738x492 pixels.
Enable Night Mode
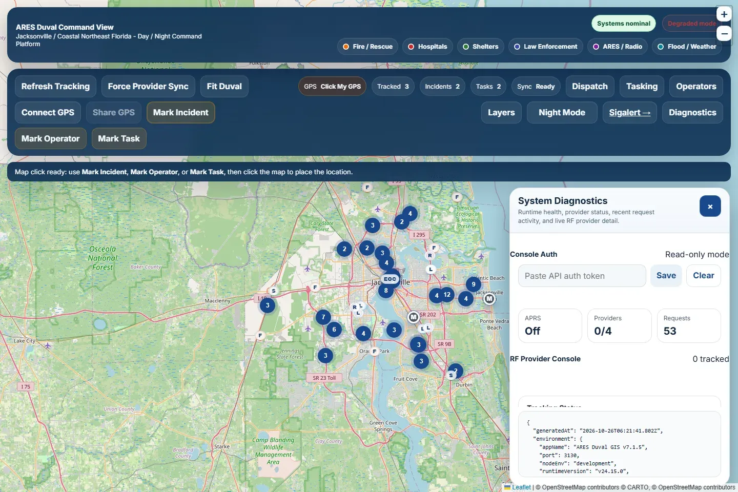[562, 113]
